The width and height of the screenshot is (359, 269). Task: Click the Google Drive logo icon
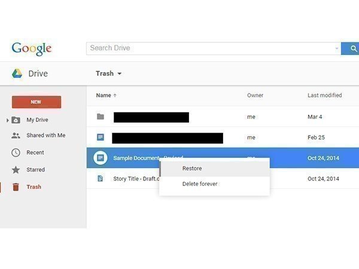17,74
